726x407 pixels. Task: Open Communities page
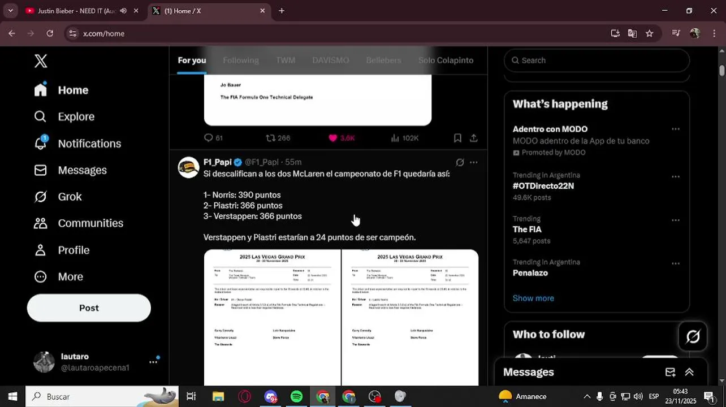79,223
